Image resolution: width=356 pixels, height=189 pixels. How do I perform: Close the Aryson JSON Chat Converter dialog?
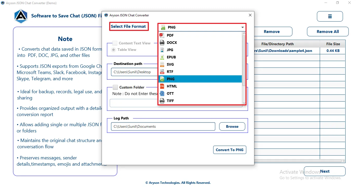click(250, 15)
